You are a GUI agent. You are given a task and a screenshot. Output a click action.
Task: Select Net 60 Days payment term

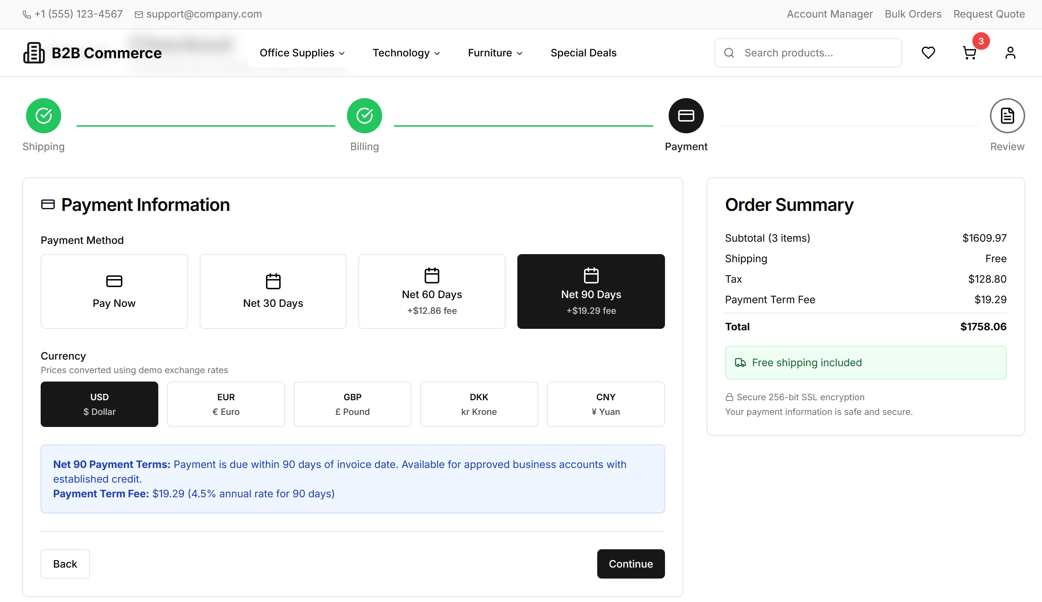pos(432,291)
